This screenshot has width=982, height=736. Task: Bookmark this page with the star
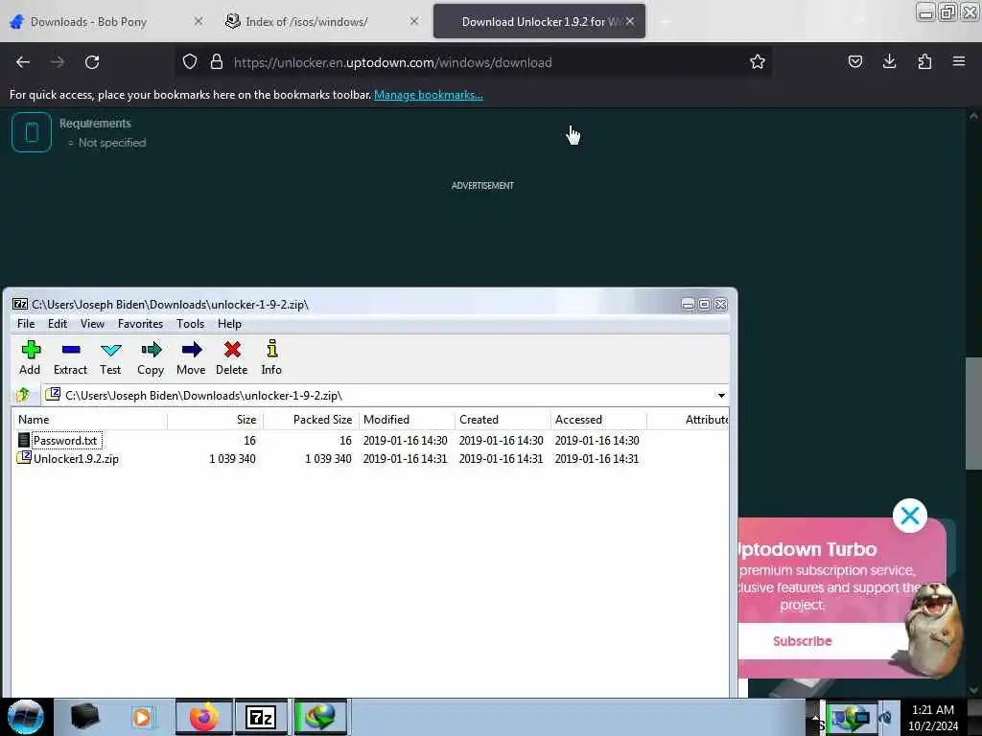[758, 62]
